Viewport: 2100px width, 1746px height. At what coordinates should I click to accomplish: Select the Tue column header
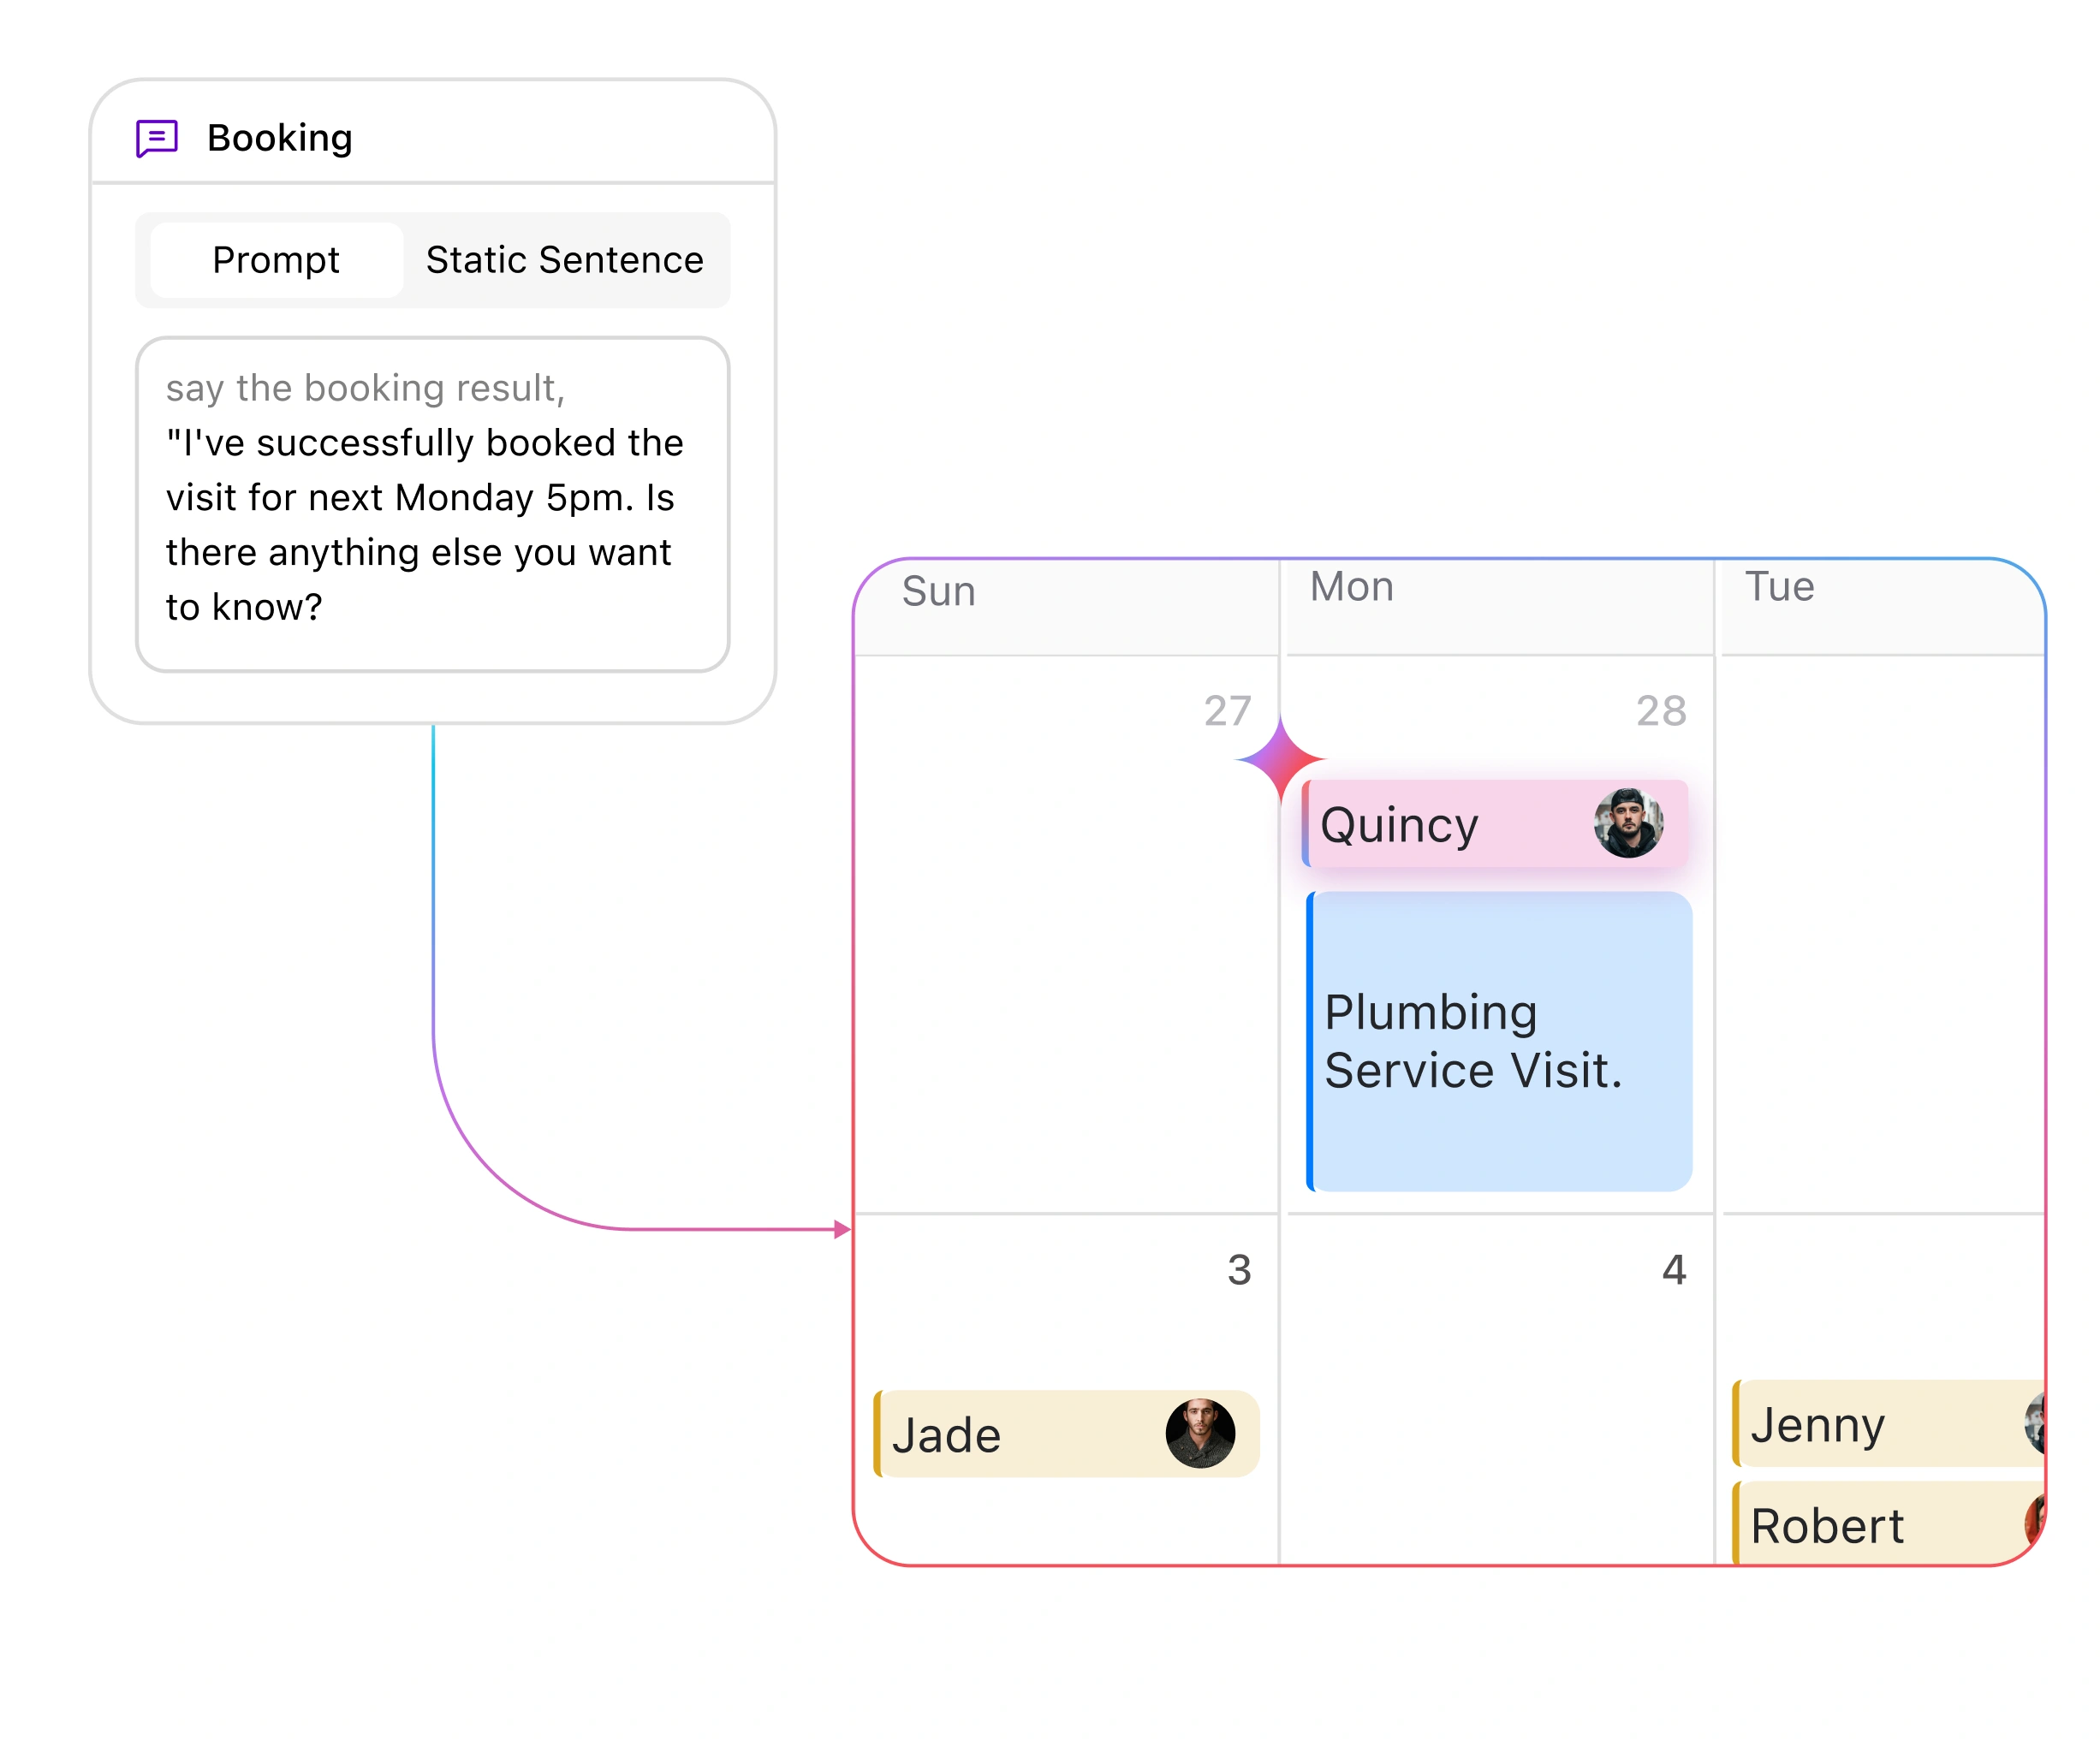(x=1779, y=587)
